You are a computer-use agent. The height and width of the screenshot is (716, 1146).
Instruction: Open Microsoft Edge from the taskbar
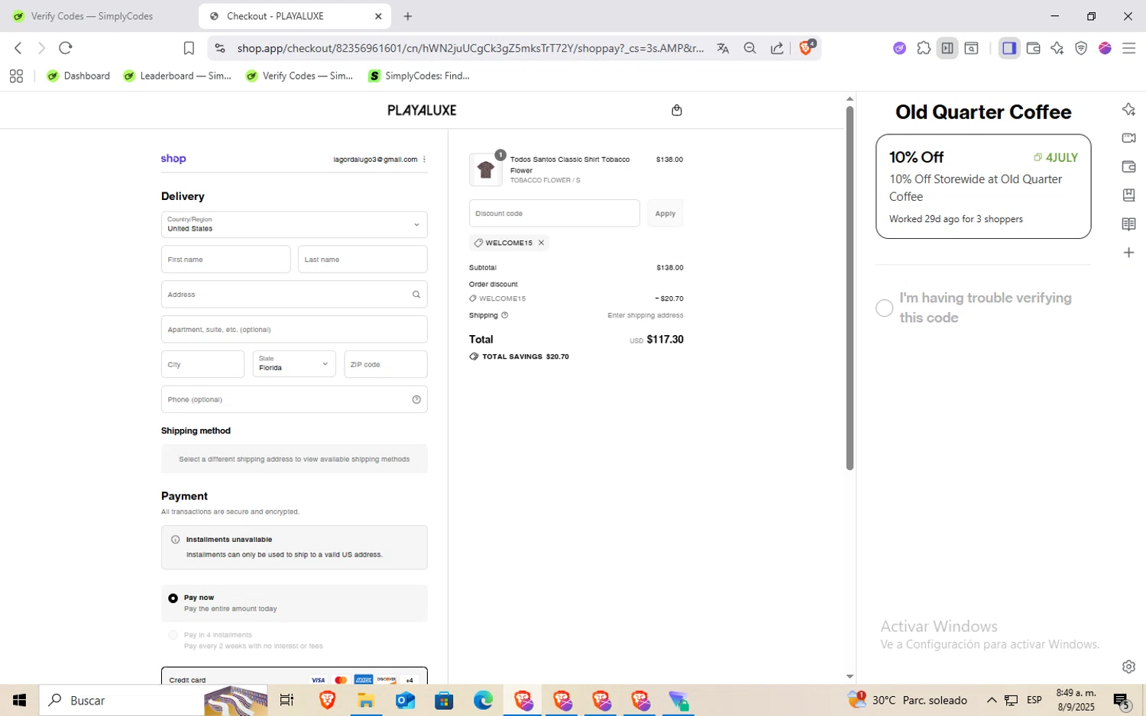point(483,700)
